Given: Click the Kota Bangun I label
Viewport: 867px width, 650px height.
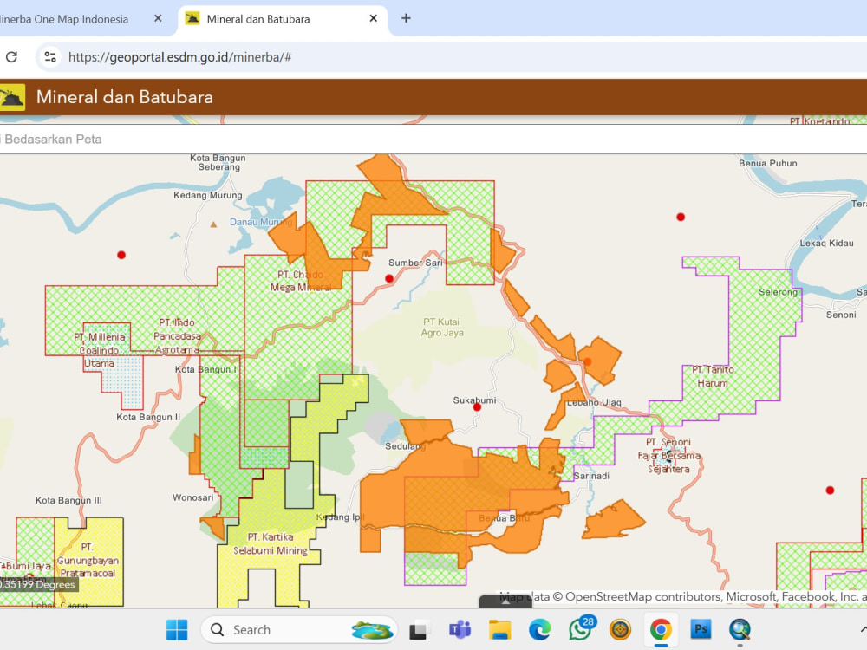Looking at the screenshot, I should (205, 369).
